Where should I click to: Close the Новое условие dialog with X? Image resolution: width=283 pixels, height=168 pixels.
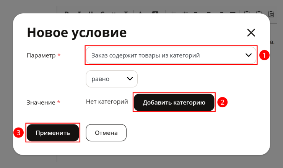(251, 32)
